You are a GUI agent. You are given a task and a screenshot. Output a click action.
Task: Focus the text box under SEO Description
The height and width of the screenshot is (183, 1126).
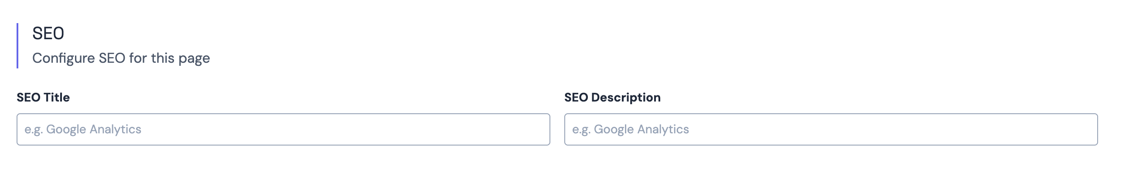pyautogui.click(x=830, y=129)
